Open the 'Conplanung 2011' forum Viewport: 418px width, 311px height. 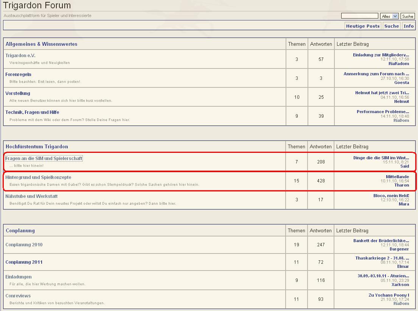point(24,262)
